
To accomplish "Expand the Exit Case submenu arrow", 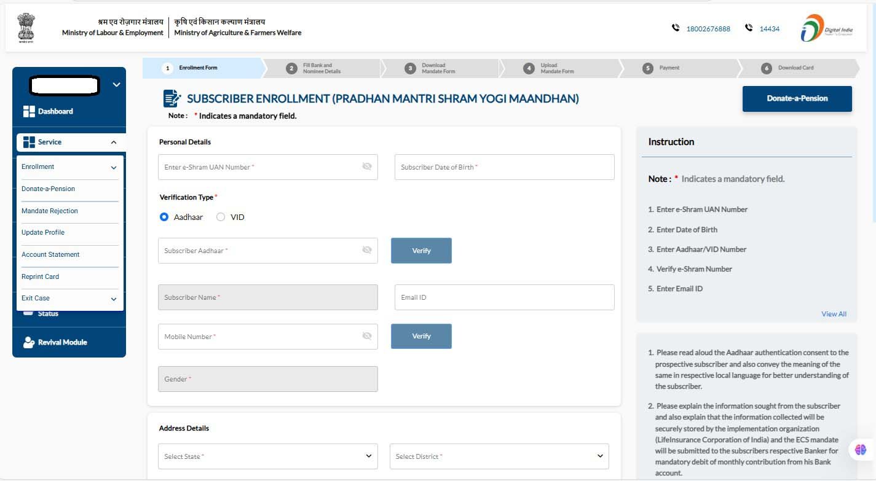I will pyautogui.click(x=114, y=299).
